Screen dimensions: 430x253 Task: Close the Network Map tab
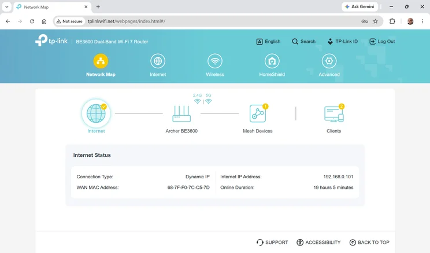(86, 6)
